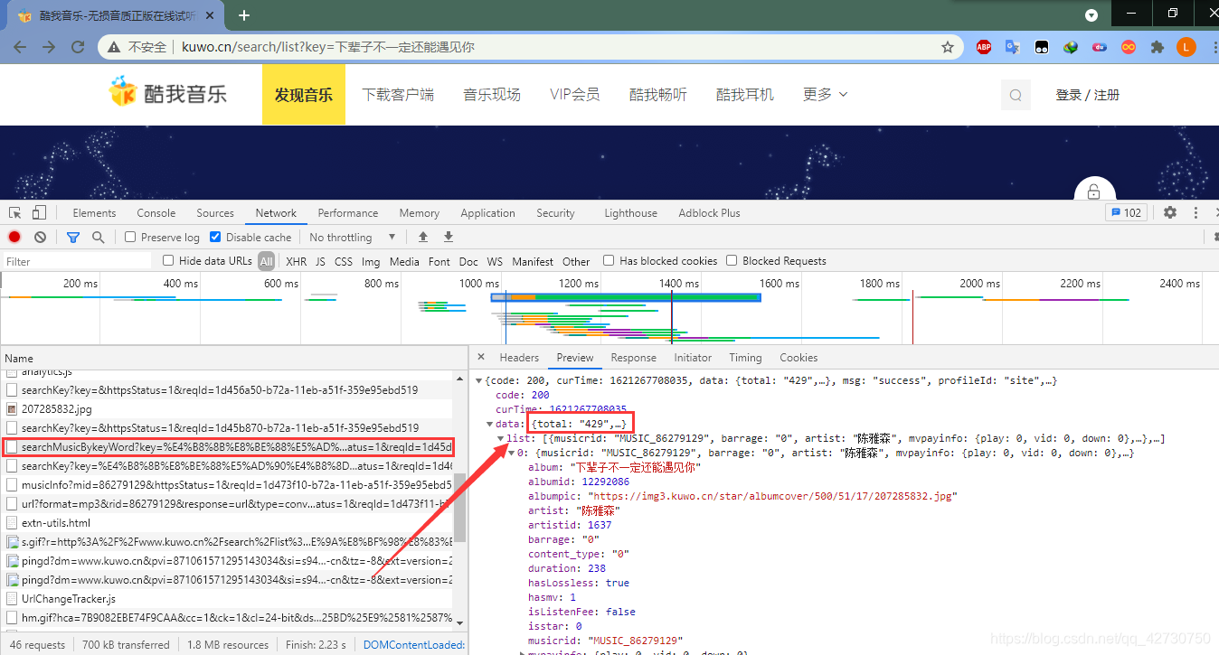Click the lock icon on page banner
The width and height of the screenshot is (1219, 655).
tap(1093, 191)
